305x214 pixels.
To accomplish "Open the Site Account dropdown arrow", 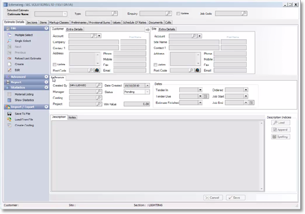I will (x=199, y=36).
